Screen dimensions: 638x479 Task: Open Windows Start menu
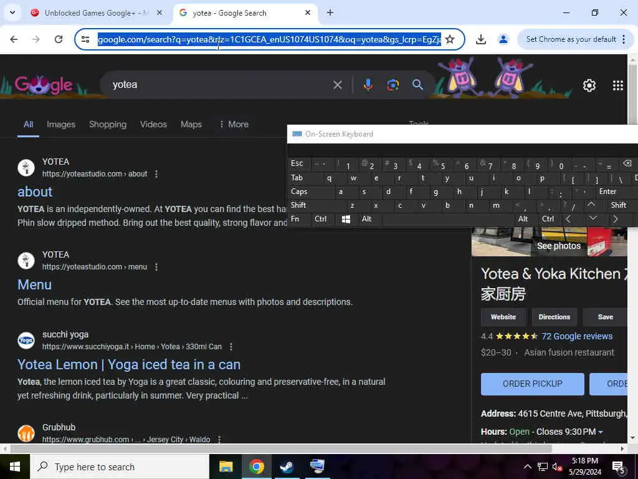click(x=15, y=467)
